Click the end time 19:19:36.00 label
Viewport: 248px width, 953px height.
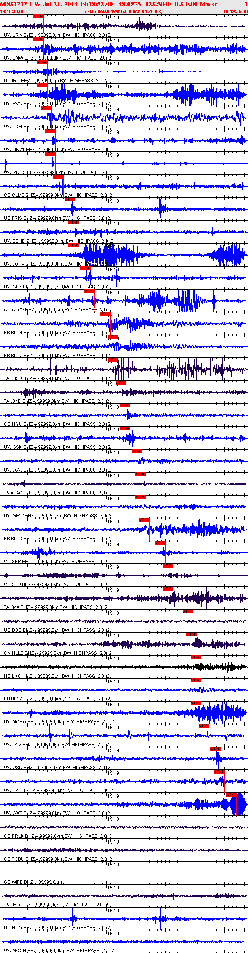point(235,11)
